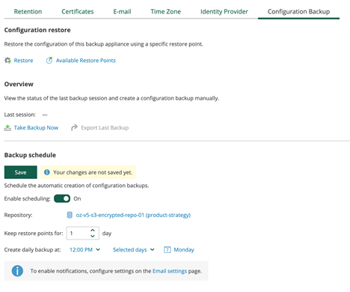Click the Take Backup Now download icon
This screenshot has height=292, width=350.
click(7, 128)
